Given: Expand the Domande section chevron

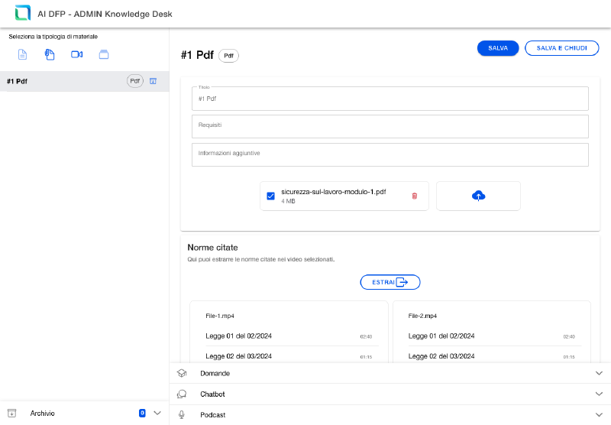Looking at the screenshot, I should 600,373.
